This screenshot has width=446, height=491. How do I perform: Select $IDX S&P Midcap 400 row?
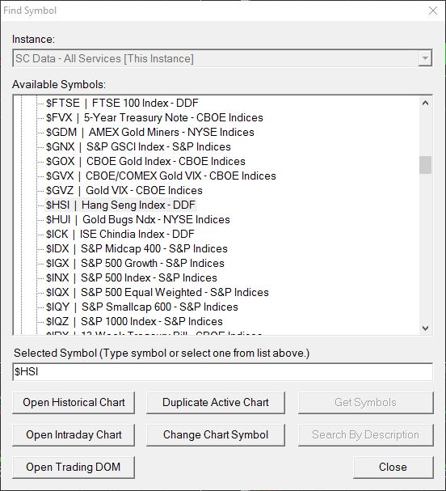pos(137,248)
